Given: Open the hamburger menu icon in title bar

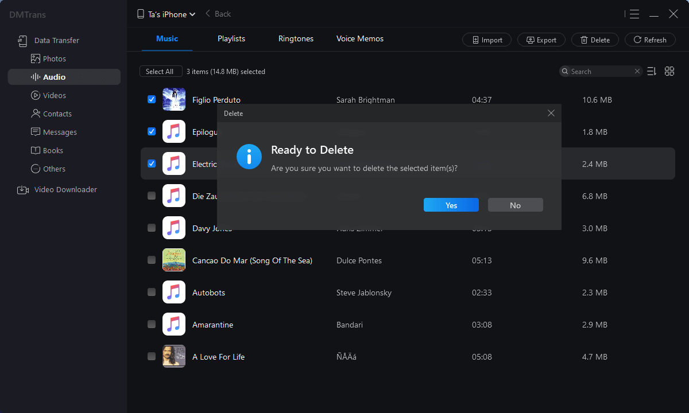Looking at the screenshot, I should click(x=634, y=14).
